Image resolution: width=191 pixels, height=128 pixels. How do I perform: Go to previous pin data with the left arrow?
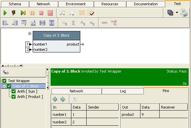pos(55,99)
